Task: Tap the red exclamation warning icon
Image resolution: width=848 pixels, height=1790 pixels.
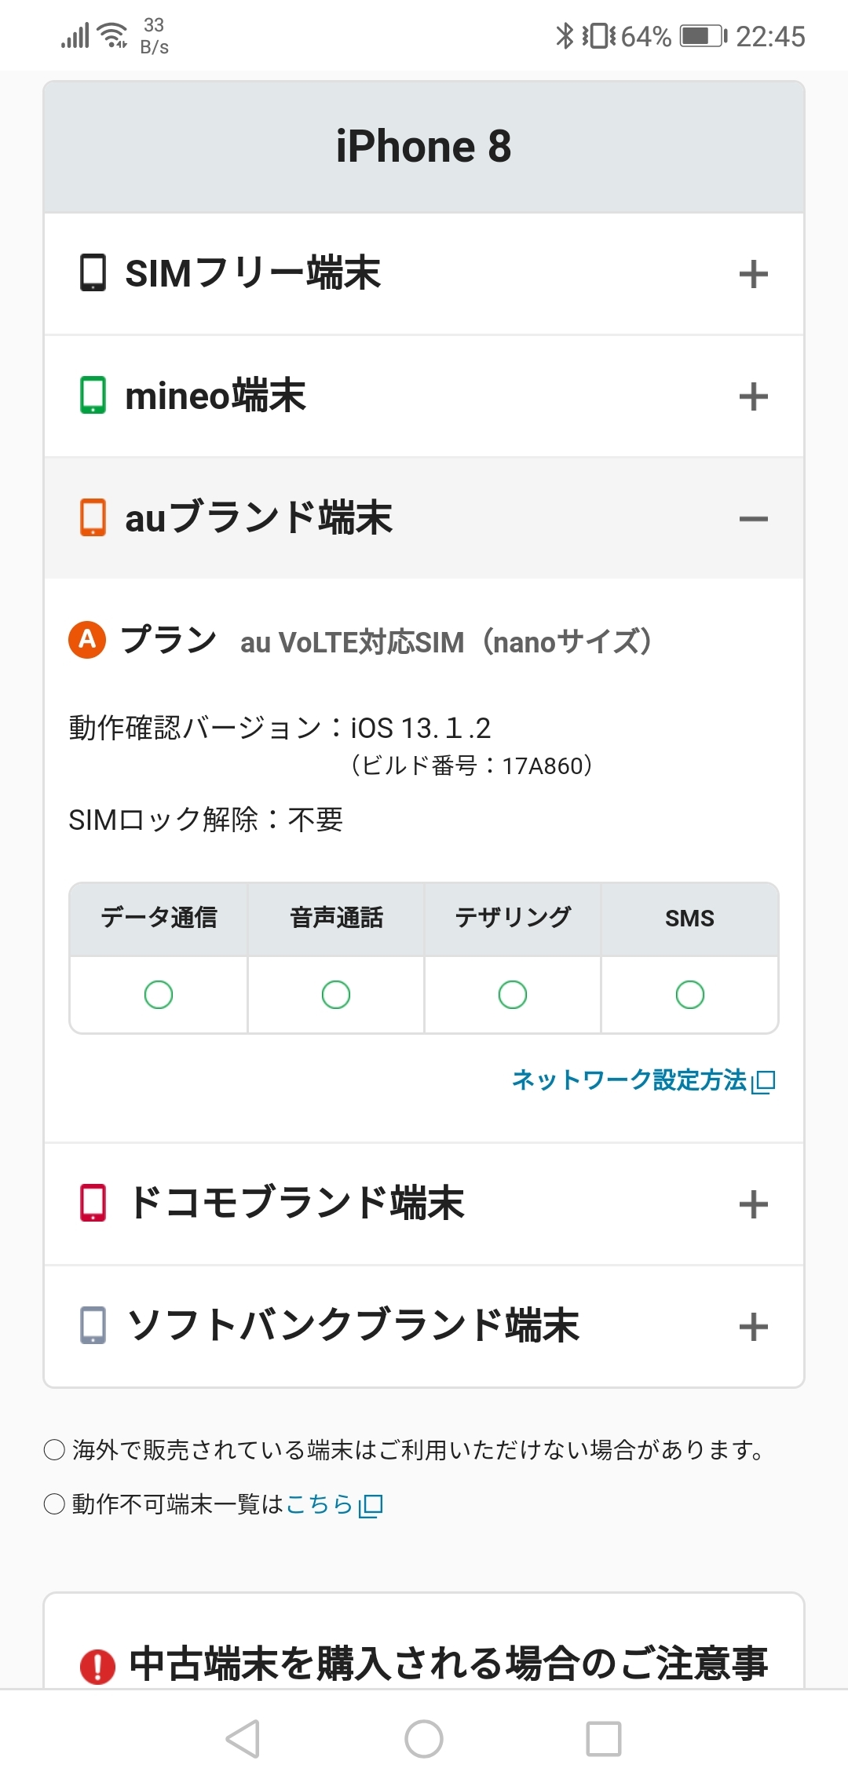Action: (x=98, y=1666)
